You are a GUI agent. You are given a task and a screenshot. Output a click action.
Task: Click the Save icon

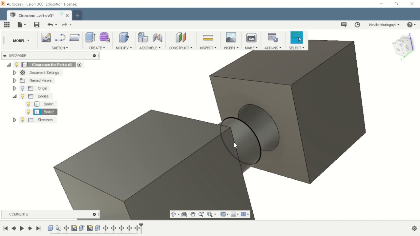pyautogui.click(x=37, y=25)
